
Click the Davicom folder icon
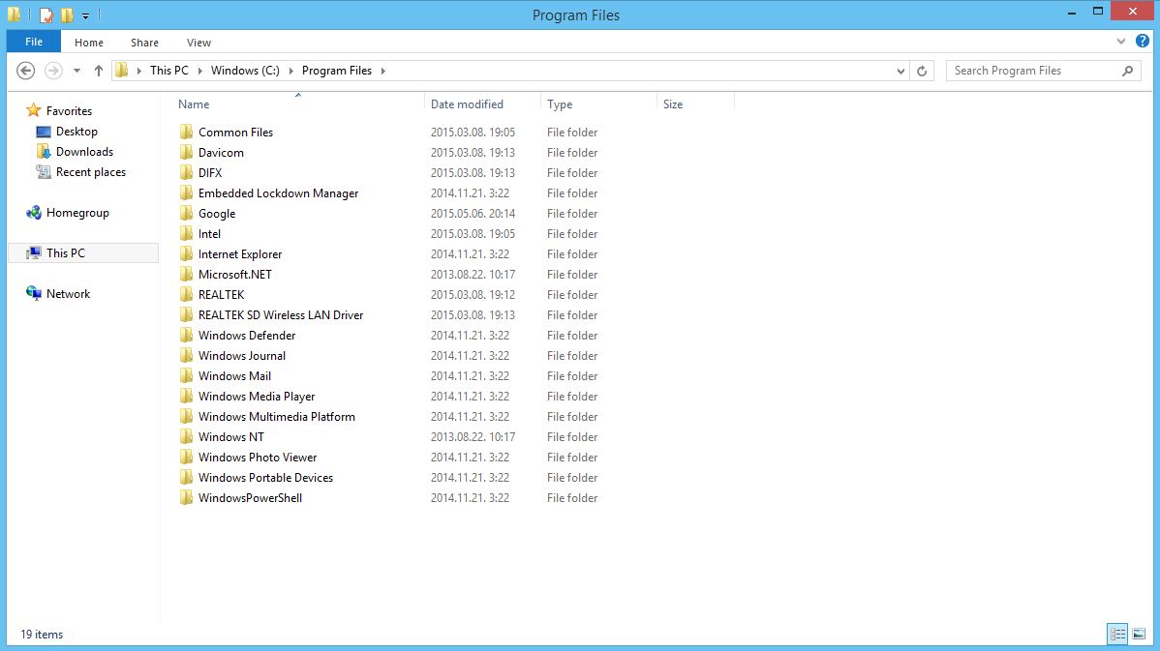coord(186,152)
